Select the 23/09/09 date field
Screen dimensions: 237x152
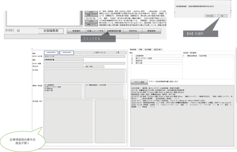pos(91,18)
